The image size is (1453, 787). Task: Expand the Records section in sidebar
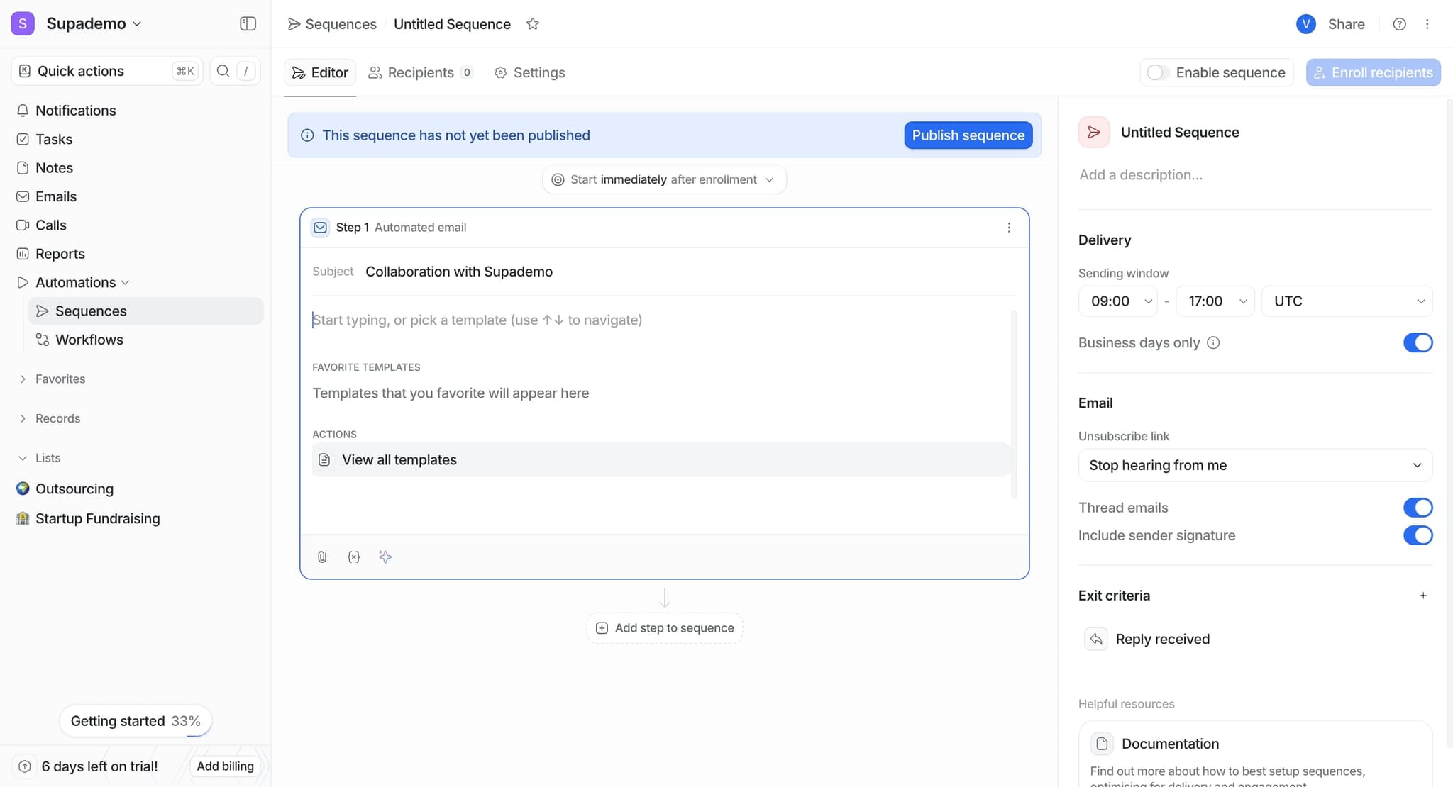(x=57, y=418)
